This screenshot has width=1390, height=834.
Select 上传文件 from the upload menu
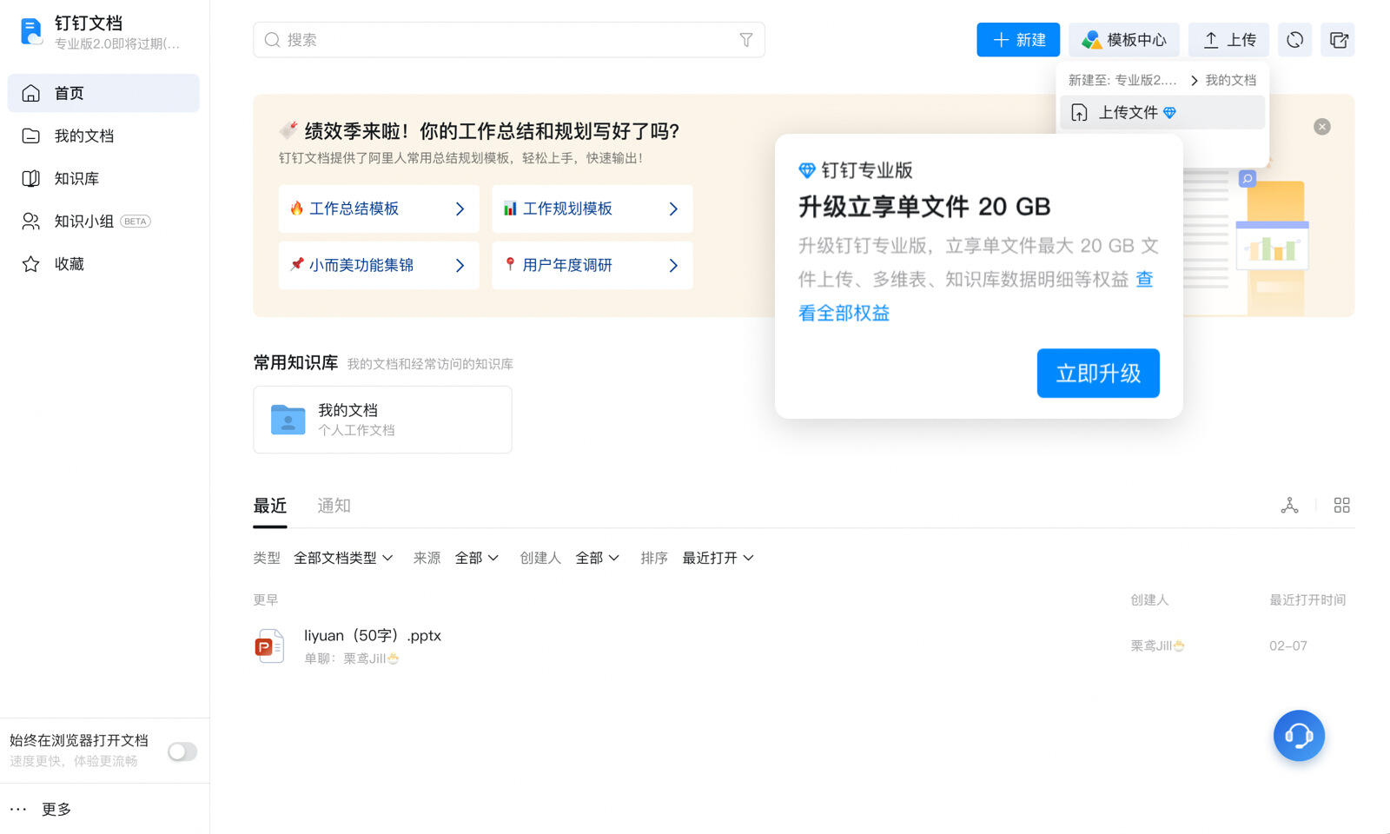coord(1162,112)
